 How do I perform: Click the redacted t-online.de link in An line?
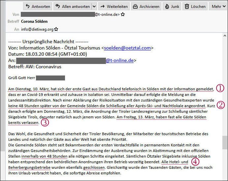119,60
